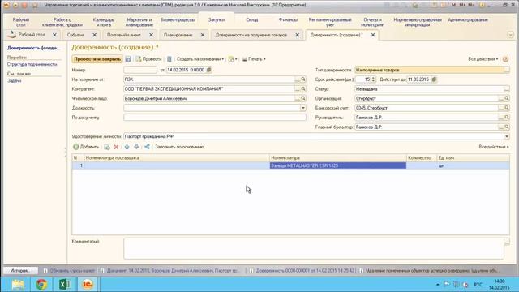Viewport: 519px width, 292px height.
Task: Move table row up arrow
Action: [127, 147]
